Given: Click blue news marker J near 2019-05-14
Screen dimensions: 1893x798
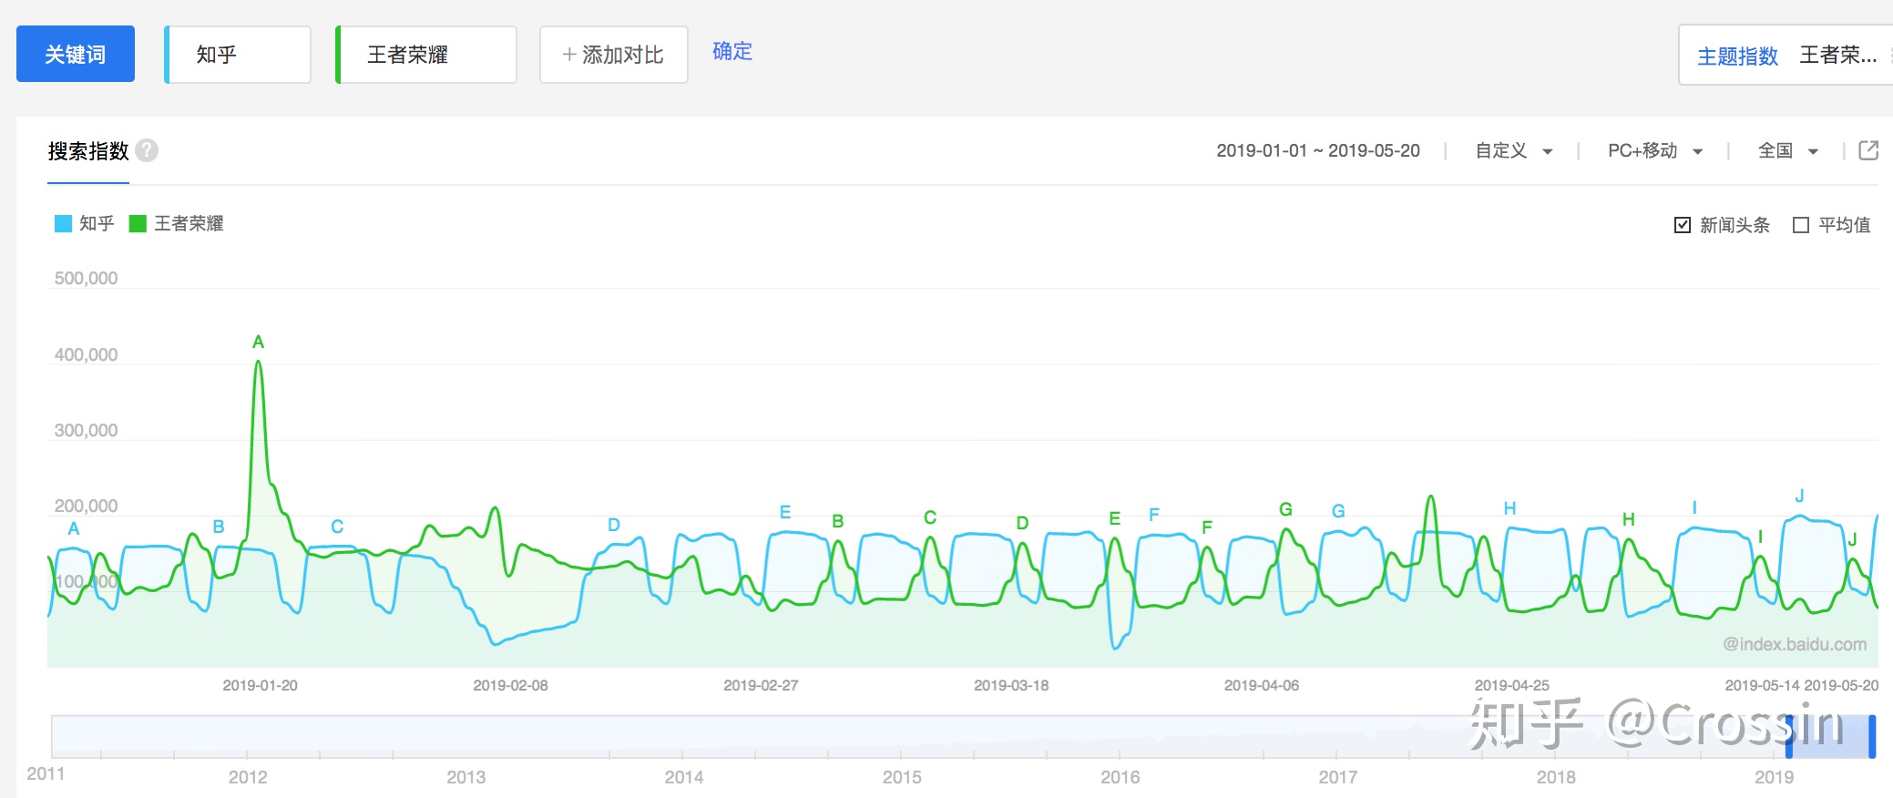Looking at the screenshot, I should pos(1799,496).
